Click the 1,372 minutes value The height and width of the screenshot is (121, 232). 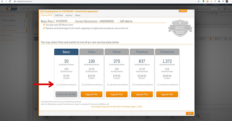(167, 61)
